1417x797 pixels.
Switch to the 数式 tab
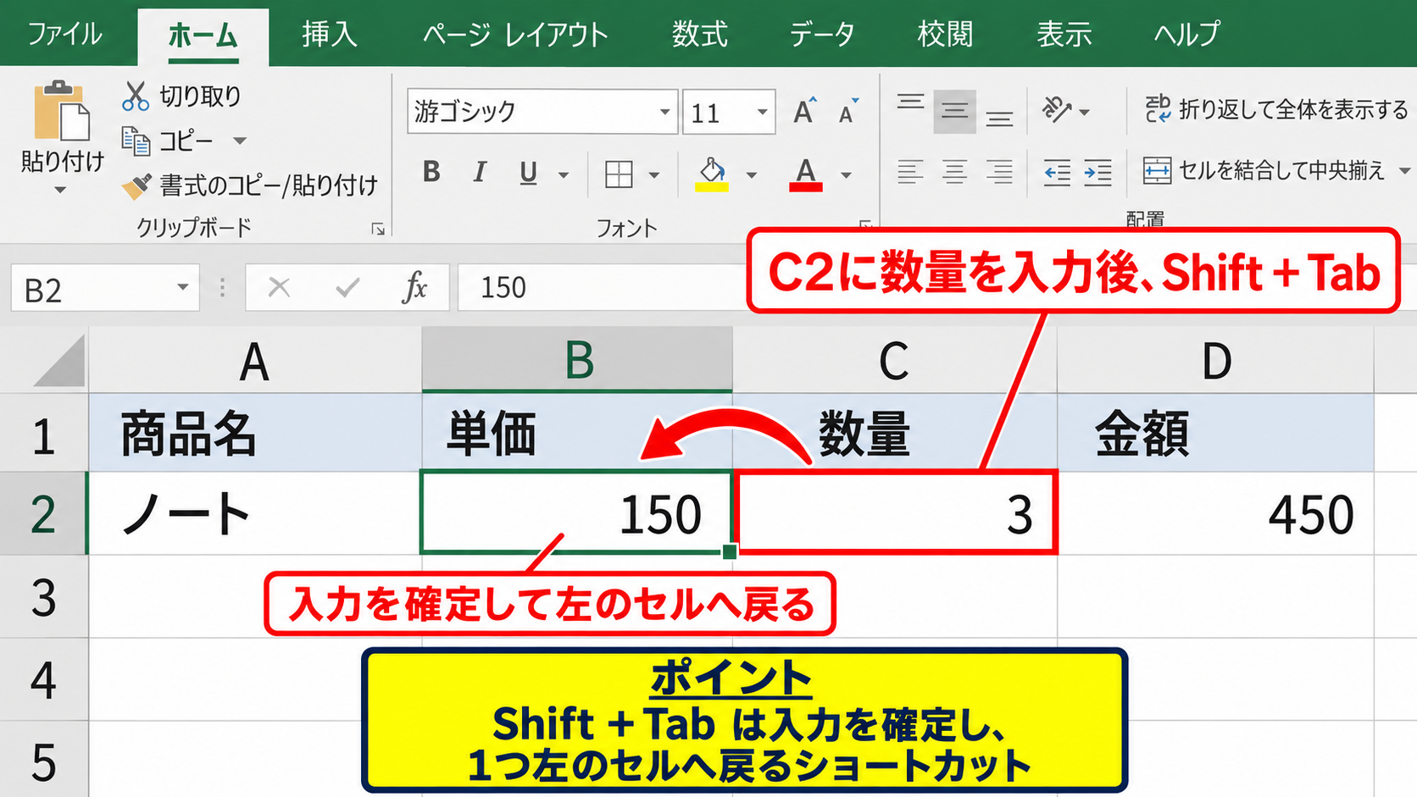pyautogui.click(x=700, y=34)
